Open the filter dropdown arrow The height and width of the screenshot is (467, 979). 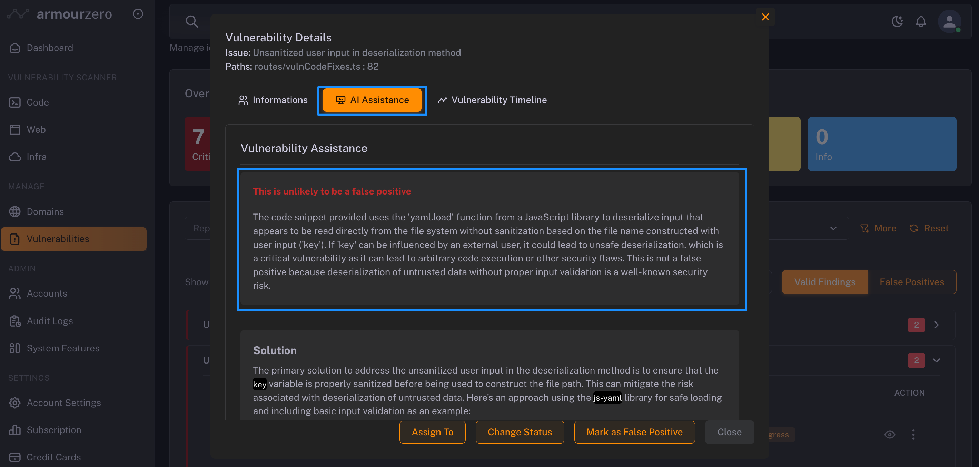click(833, 228)
